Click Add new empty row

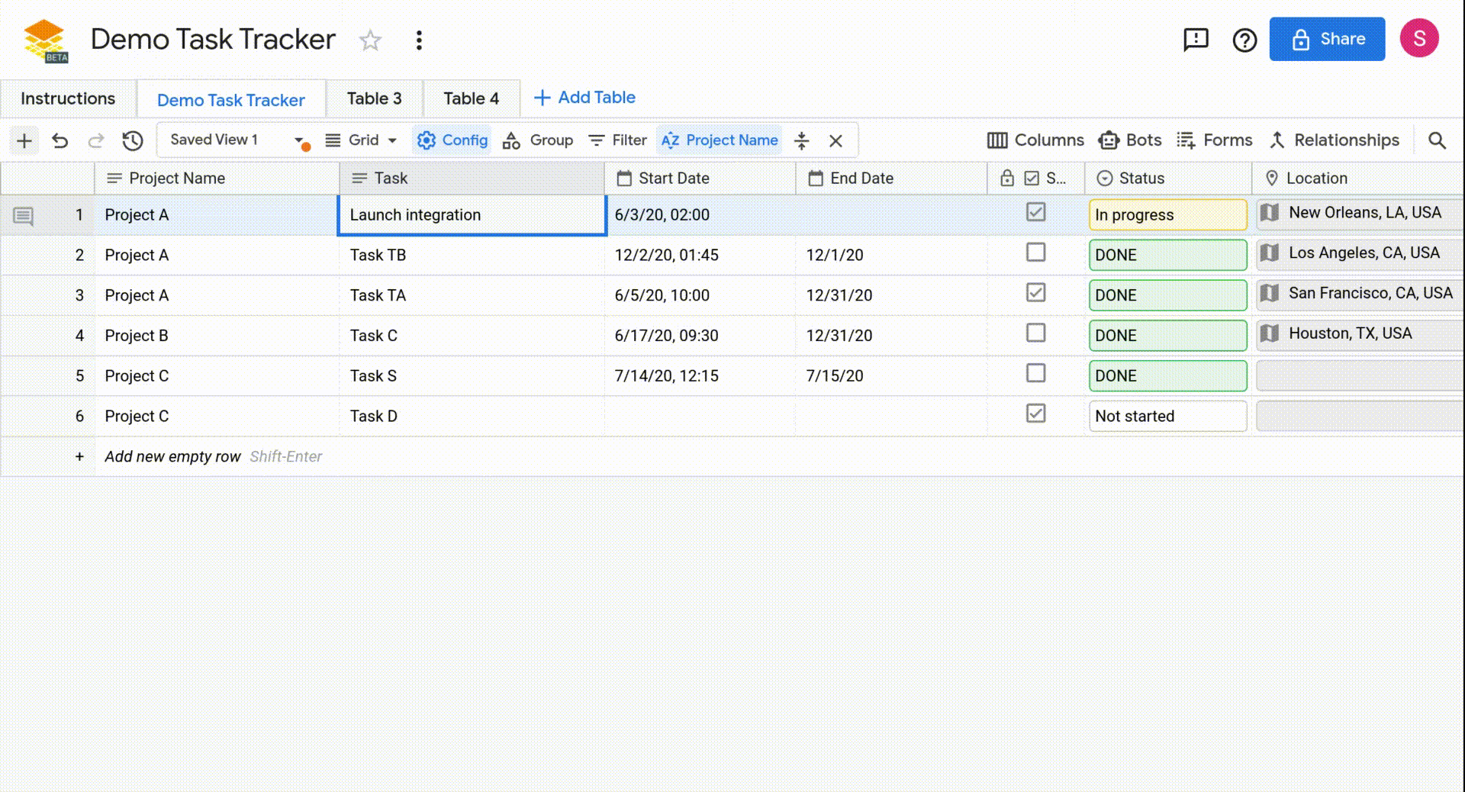(x=172, y=457)
